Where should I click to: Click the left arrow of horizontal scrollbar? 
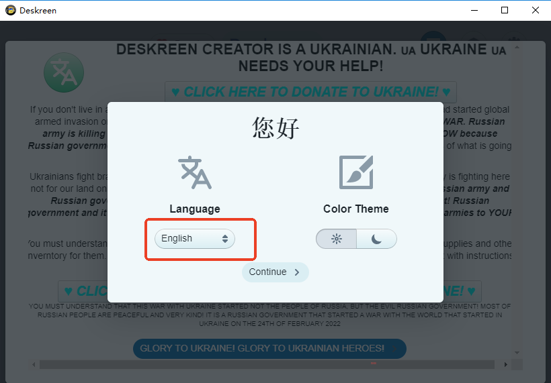[34, 364]
